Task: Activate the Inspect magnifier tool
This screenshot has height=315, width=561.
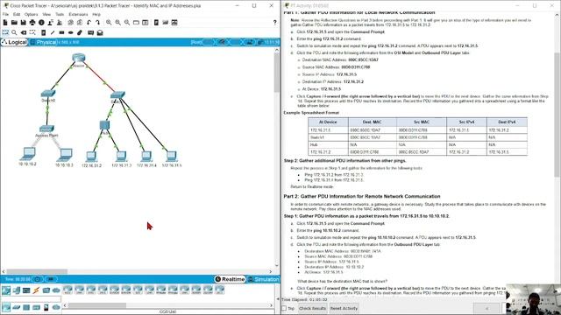Action: (14, 32)
